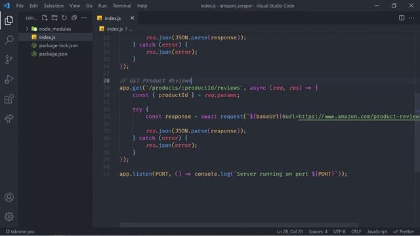Open the Help menu
This screenshot has height=236, width=420.
tap(142, 6)
